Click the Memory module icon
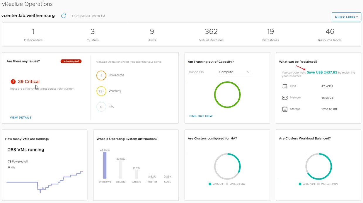 click(x=285, y=98)
